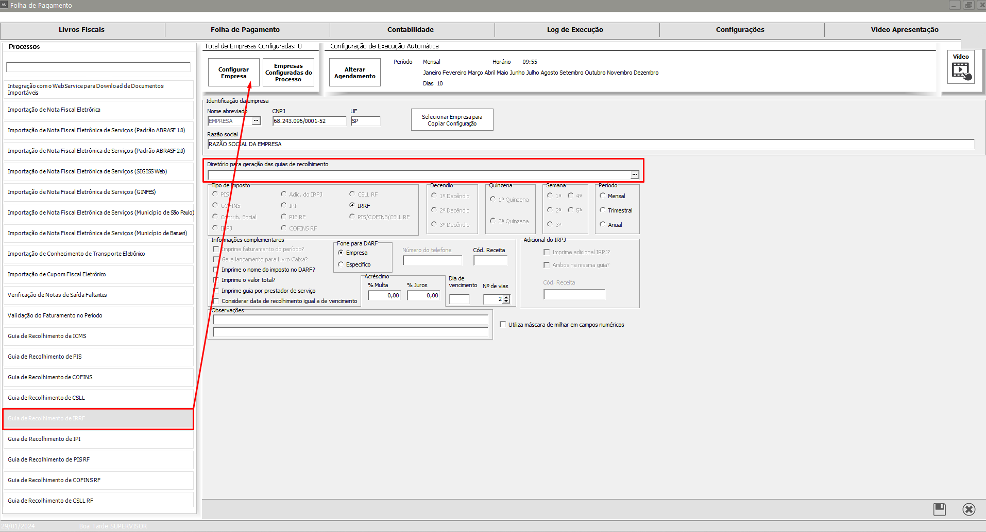Open the Livros Fiscais tab
The image size is (986, 532).
(82, 30)
